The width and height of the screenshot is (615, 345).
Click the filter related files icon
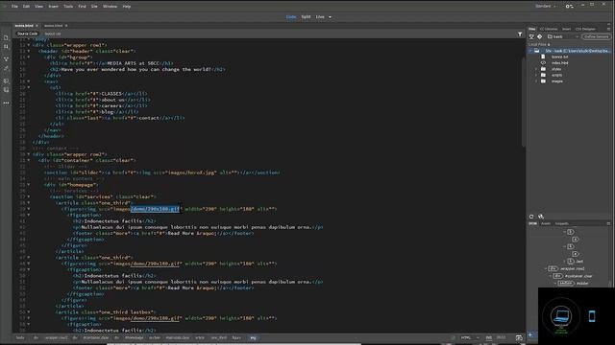520,34
